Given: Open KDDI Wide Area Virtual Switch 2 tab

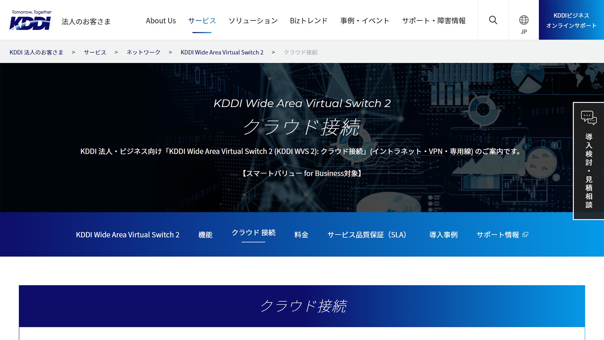Looking at the screenshot, I should [x=128, y=235].
